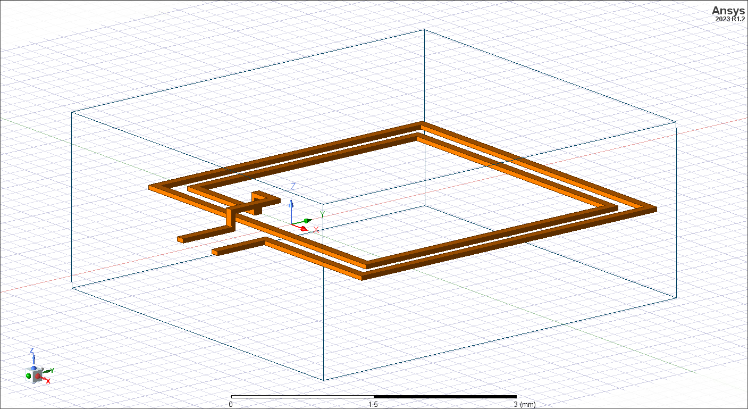Click the blue Z label above the orientation cube
This screenshot has width=748, height=409.
32,350
